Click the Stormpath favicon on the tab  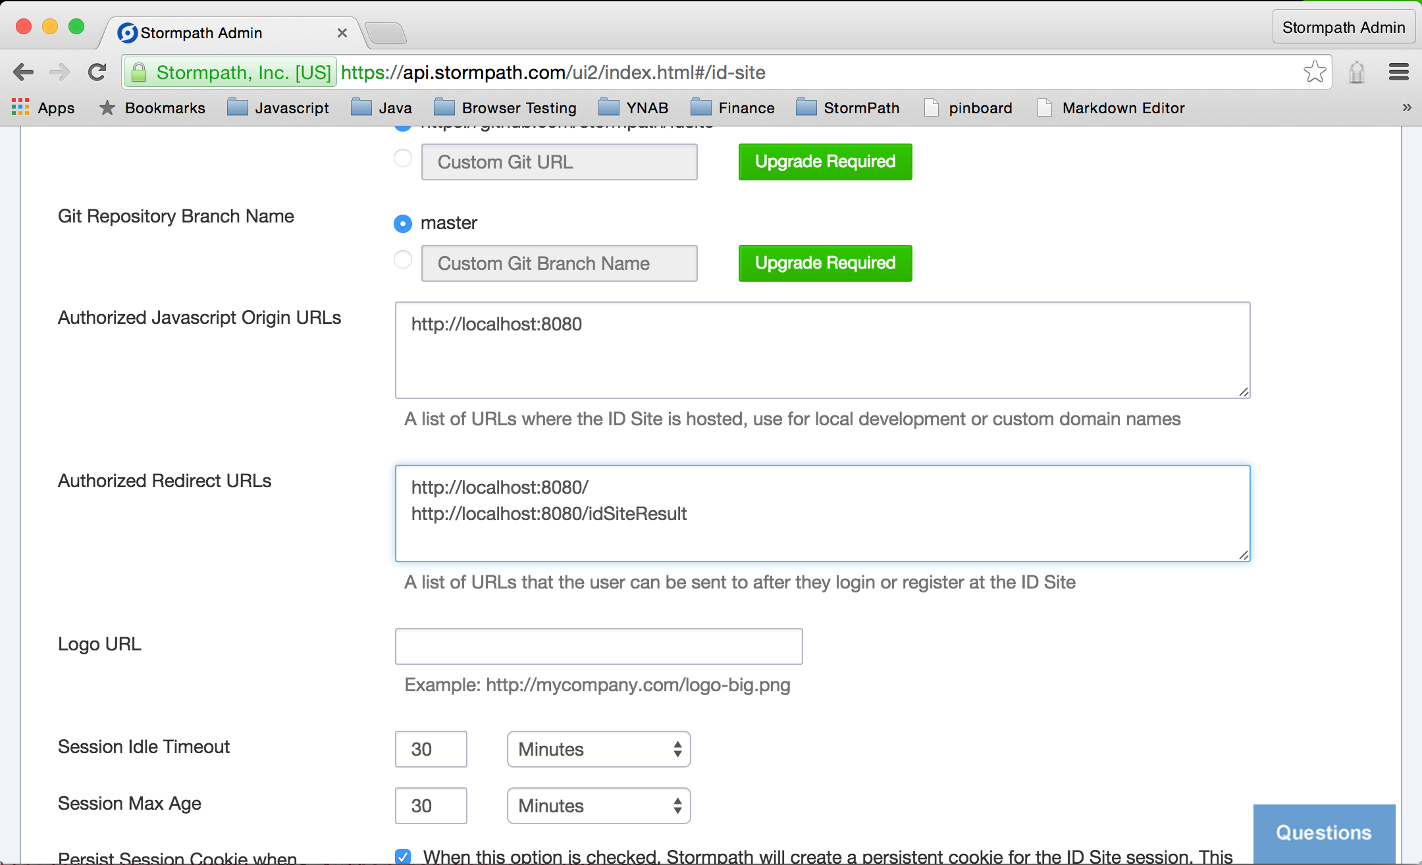(127, 33)
